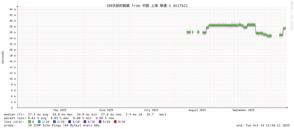
Task: Click the green 0 loss color swatch
Action: click(30, 122)
